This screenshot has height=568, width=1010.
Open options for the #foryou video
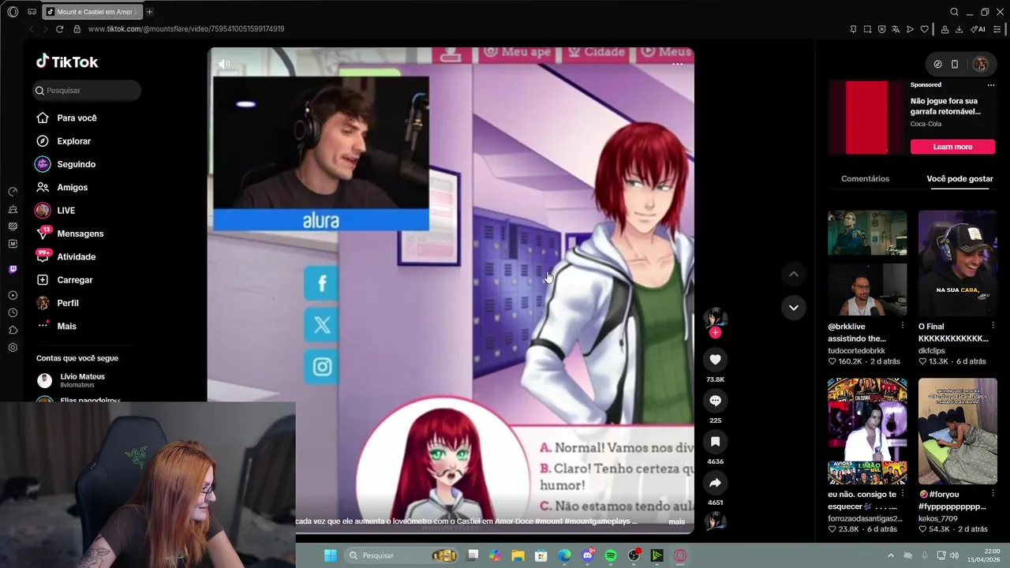[993, 494]
